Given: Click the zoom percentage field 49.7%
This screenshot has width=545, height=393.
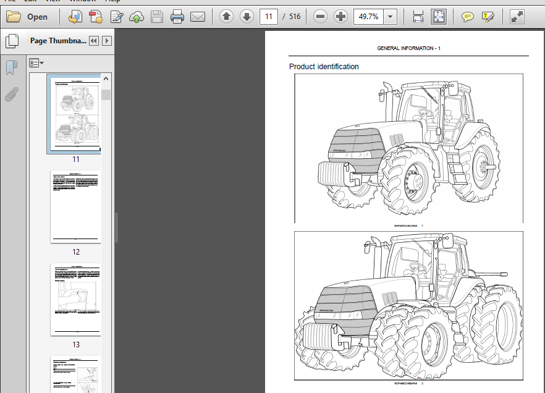Looking at the screenshot, I should [x=368, y=16].
